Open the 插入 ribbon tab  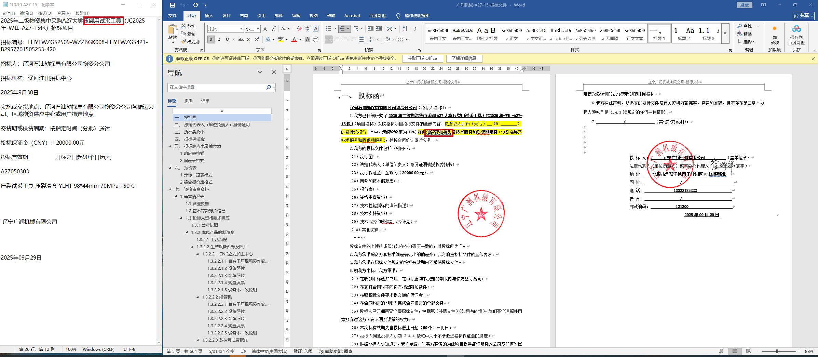coord(209,16)
